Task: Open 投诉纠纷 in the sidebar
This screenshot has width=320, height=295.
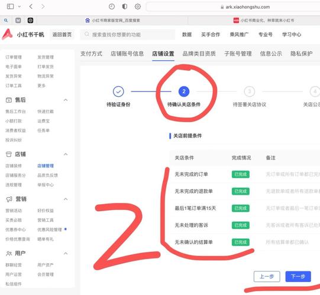Action: coord(14,140)
